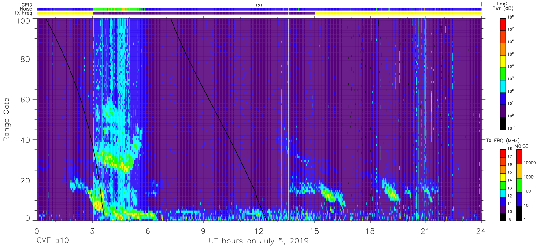541x250 pixels.
Task: Click the 100 tick on the Range Gate axis
Action: click(24, 21)
